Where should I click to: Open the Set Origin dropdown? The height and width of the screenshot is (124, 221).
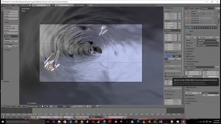coord(11,36)
